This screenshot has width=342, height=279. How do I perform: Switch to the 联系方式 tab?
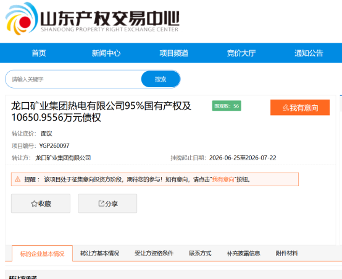(x=200, y=253)
